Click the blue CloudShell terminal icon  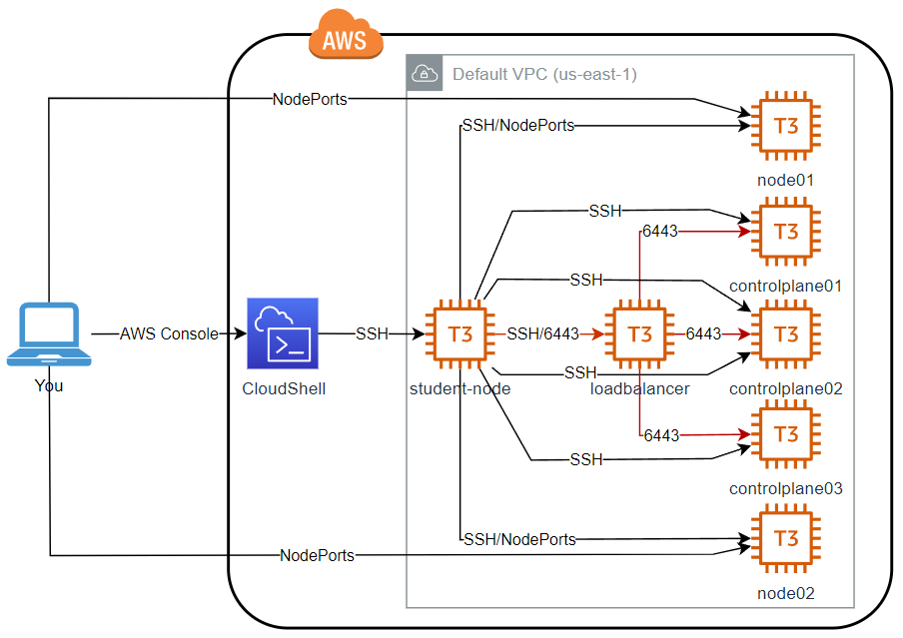[282, 333]
